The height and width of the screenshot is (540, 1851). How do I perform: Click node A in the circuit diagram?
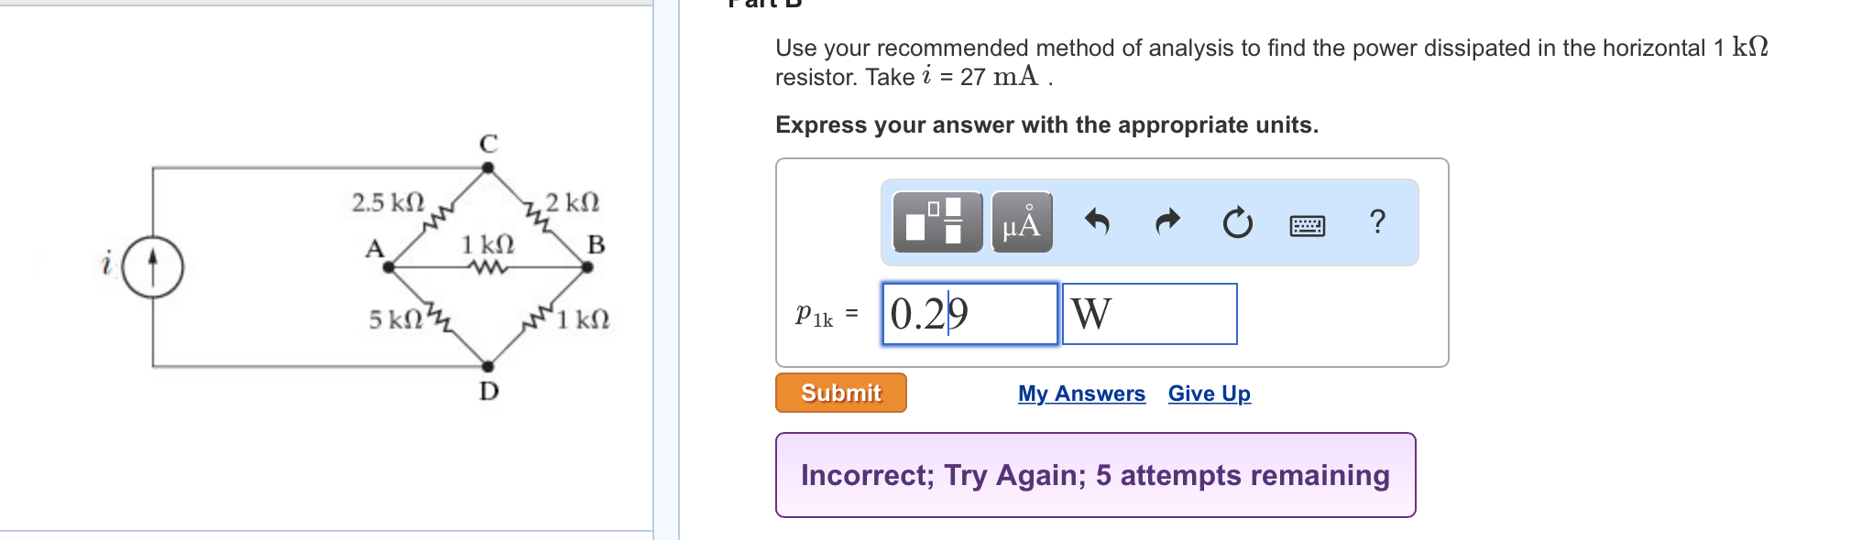point(389,267)
